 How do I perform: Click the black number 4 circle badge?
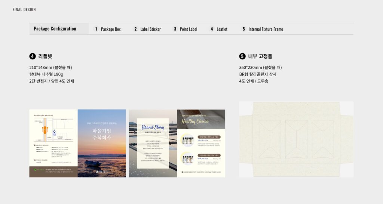tap(33, 56)
